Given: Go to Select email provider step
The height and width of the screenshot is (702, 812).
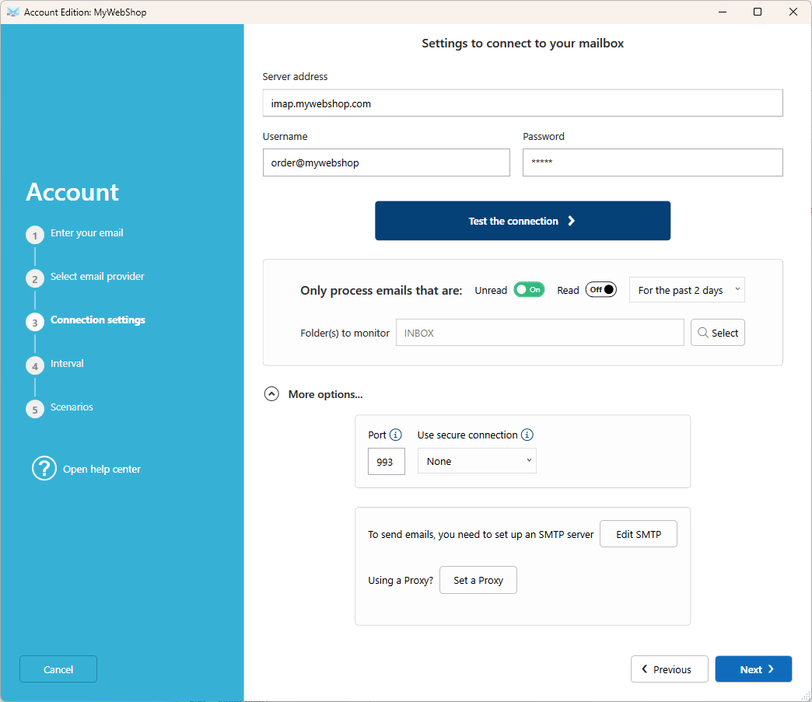Looking at the screenshot, I should pyautogui.click(x=97, y=277).
